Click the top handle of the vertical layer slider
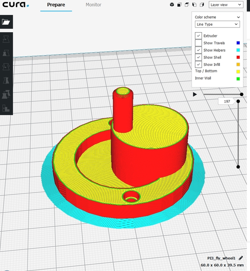250x271 pixels. (238, 101)
